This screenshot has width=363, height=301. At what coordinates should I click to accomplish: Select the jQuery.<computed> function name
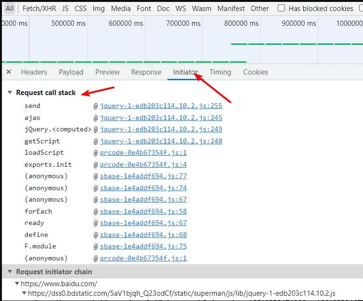pyautogui.click(x=58, y=129)
